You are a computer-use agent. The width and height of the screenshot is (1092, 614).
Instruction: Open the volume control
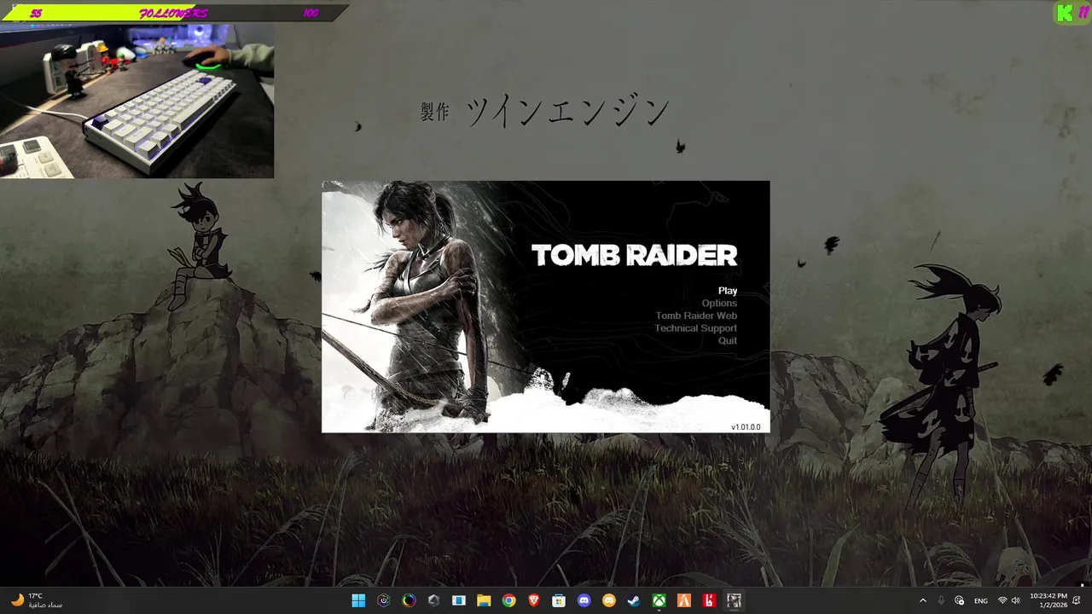point(1015,600)
